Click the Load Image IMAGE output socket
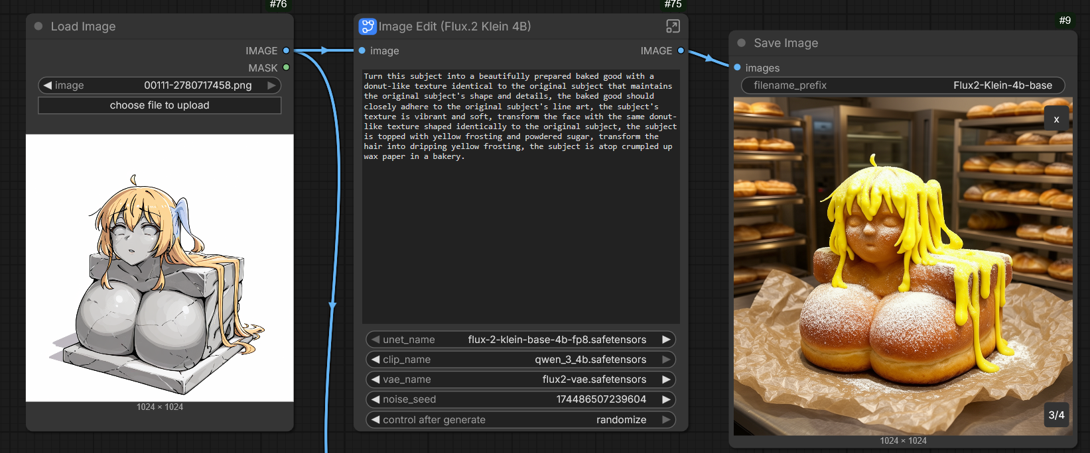This screenshot has height=453, width=1090. 287,50
